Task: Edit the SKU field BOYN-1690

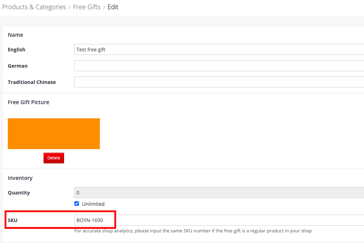Action: coord(219,220)
